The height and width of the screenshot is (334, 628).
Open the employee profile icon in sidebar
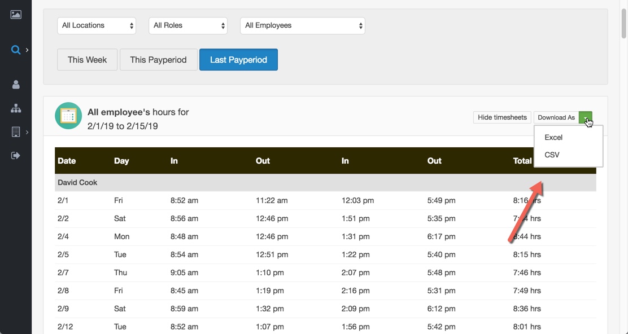click(x=16, y=83)
